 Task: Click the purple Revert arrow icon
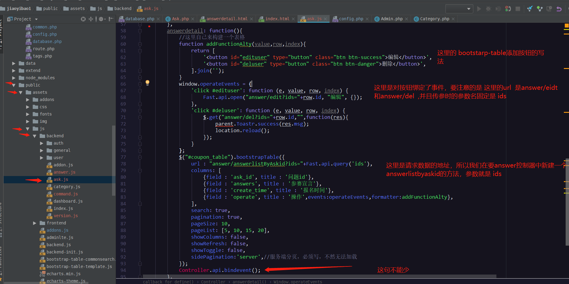[x=559, y=9]
